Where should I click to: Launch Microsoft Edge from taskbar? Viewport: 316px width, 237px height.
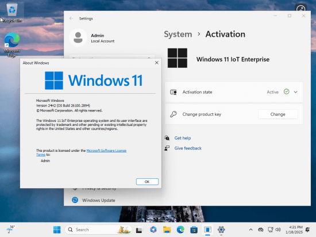180,230
